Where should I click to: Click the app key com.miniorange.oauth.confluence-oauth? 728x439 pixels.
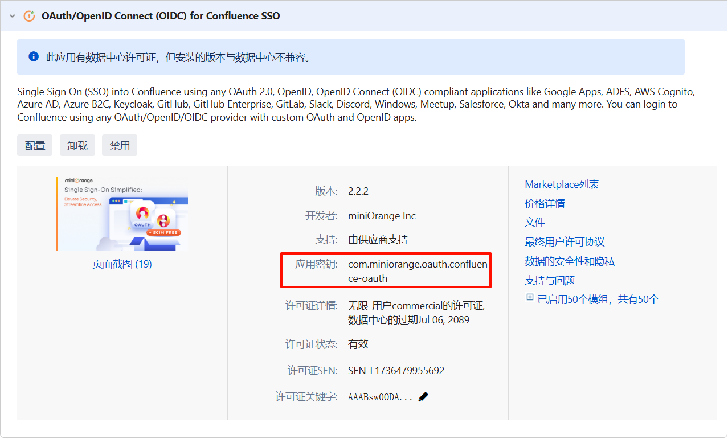pos(418,272)
